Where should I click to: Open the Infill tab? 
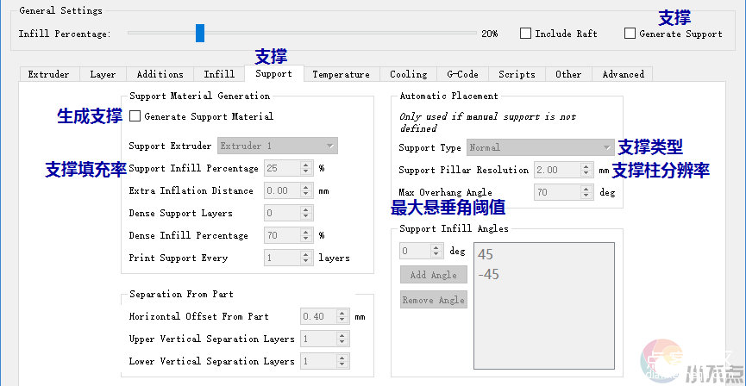click(x=219, y=74)
